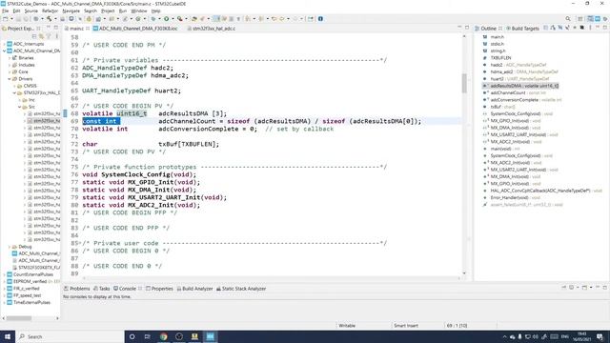Expand the Binaries node
Screen dimensions: 610x343
pyautogui.click(x=10, y=58)
